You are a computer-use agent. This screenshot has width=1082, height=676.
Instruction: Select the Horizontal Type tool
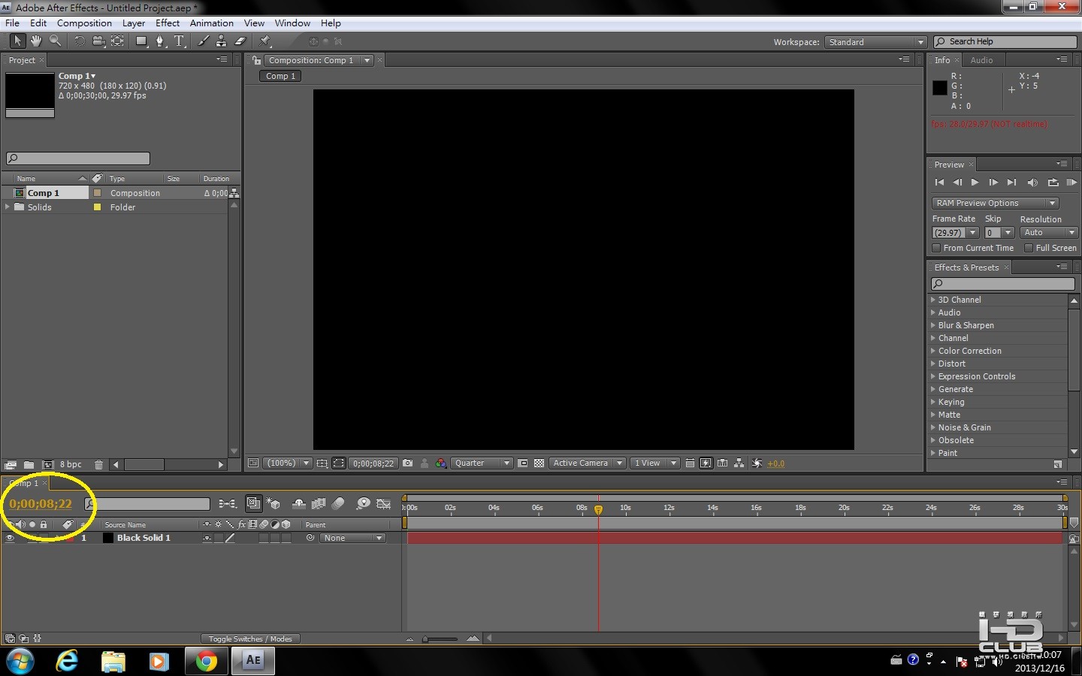click(x=180, y=41)
